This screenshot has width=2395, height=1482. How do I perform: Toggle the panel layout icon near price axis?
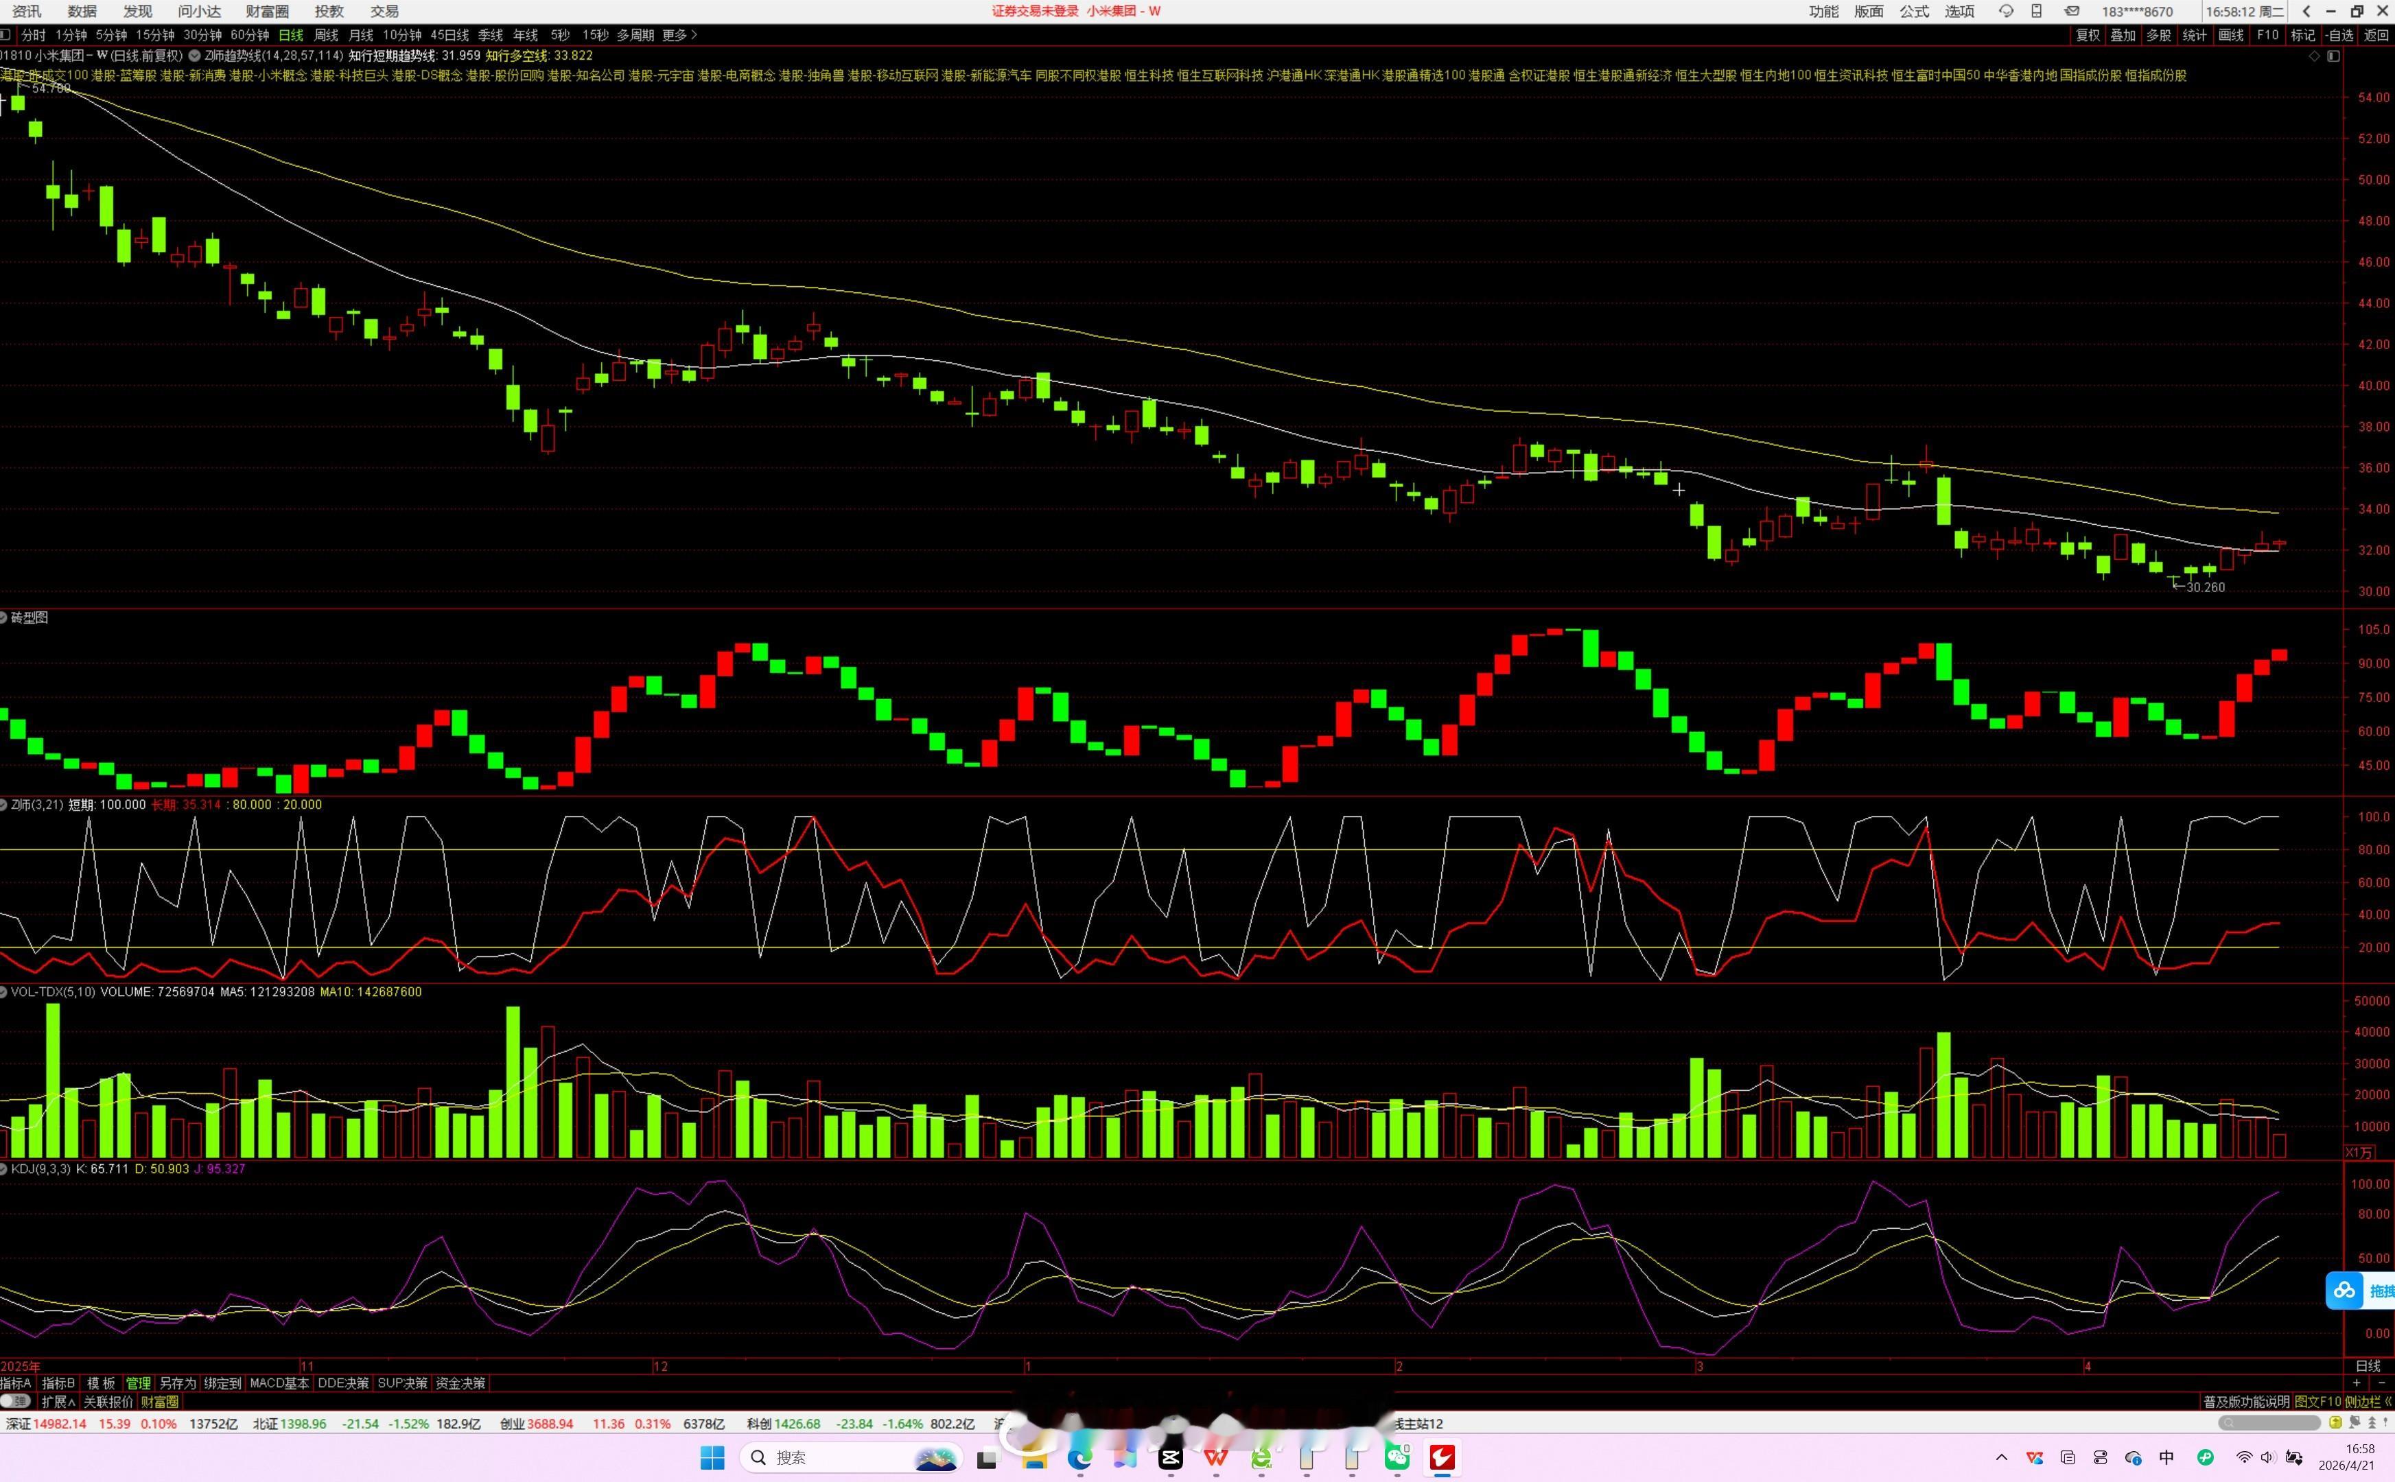tap(2333, 57)
